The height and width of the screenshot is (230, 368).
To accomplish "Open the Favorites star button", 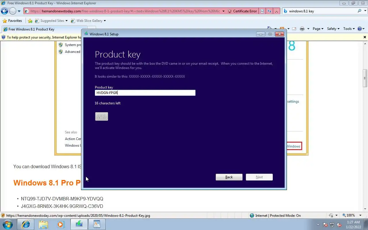I will [12, 21].
